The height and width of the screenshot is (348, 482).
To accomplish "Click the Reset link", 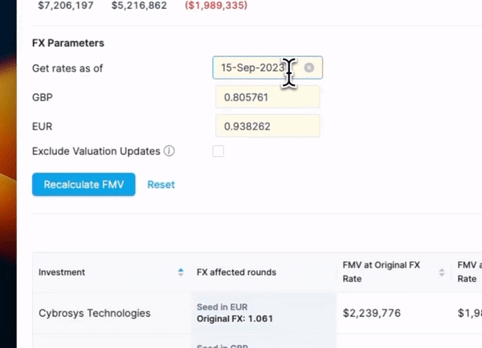I will tap(161, 184).
